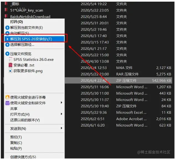Open 发送到(N) menu entry

(18, 129)
